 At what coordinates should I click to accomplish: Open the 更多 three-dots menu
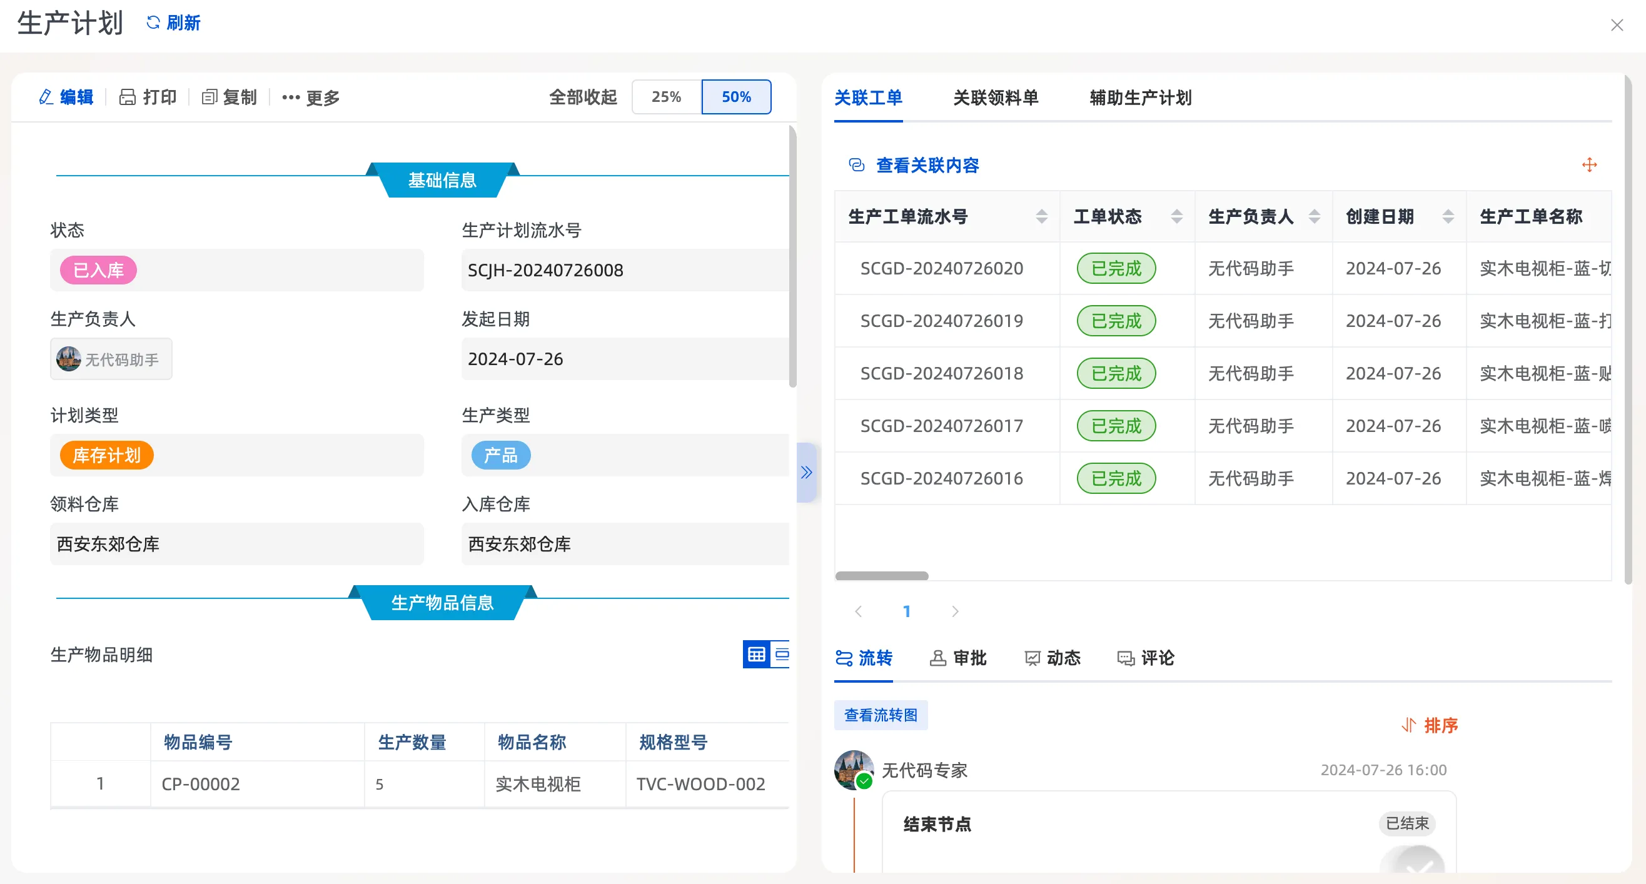(x=291, y=98)
